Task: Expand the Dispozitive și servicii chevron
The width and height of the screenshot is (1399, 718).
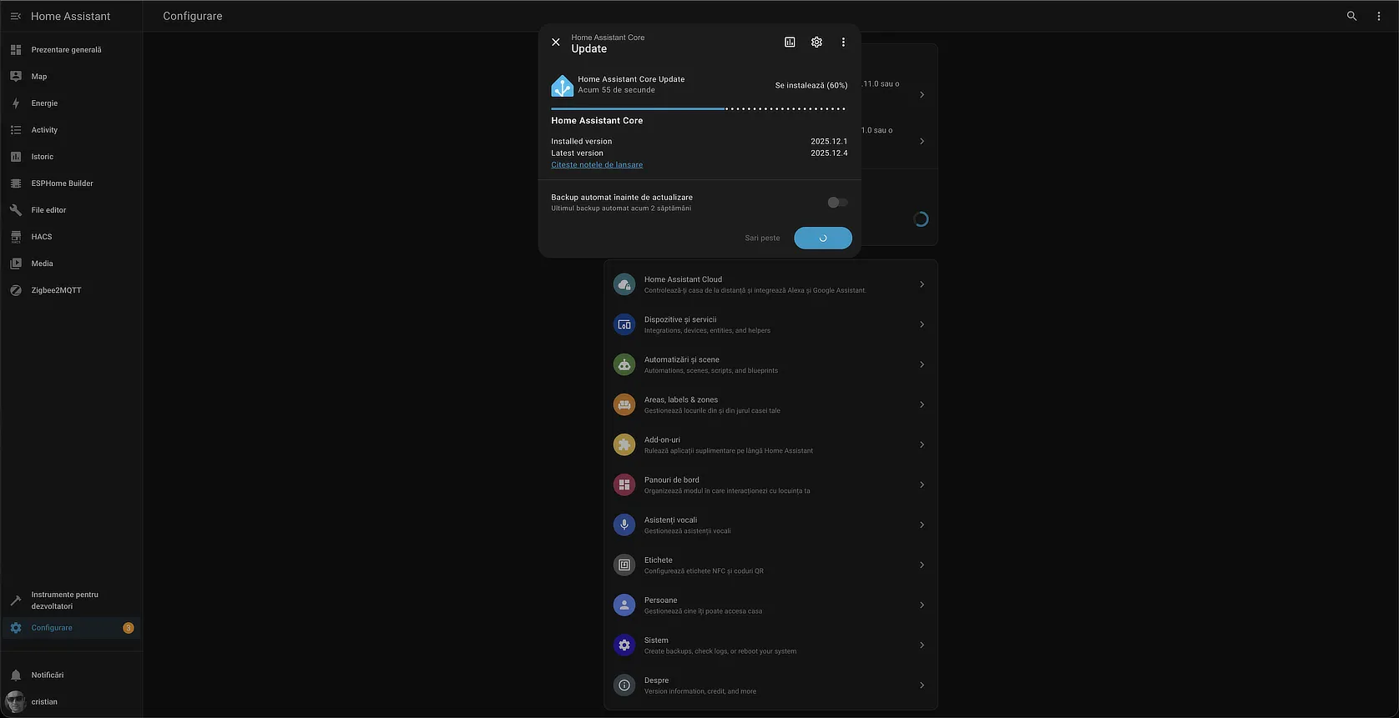Action: 922,324
